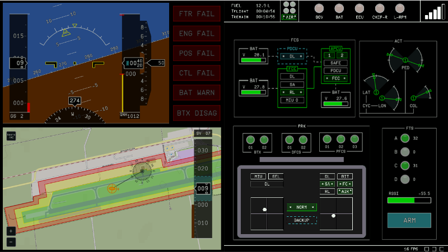Click the L-RPM indicator light
Image resolution: width=448 pixels, height=252 pixels.
click(399, 8)
